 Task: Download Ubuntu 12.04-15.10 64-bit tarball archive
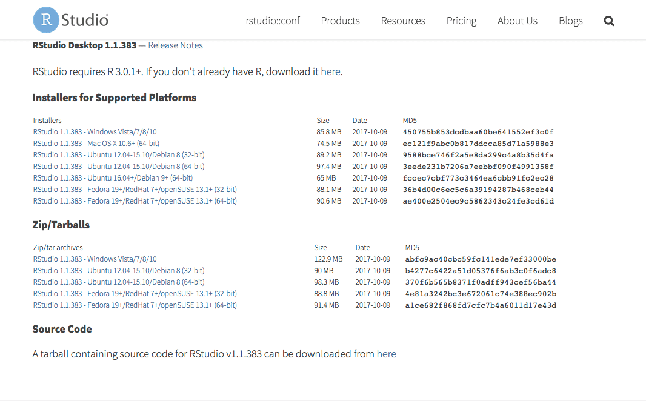coord(119,282)
